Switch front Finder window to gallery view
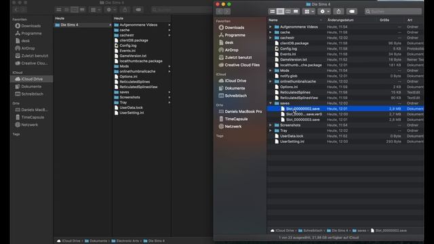Screen dimensions: 434x244 click(296, 12)
